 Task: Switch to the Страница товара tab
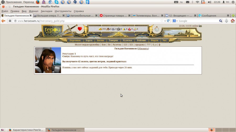click(115, 16)
